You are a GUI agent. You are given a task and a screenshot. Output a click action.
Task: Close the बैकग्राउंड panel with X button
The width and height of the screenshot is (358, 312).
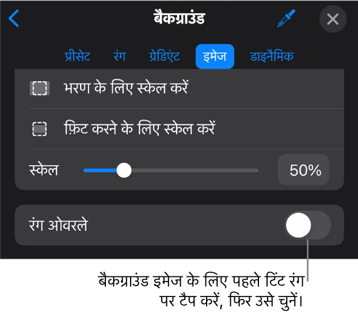tap(333, 19)
